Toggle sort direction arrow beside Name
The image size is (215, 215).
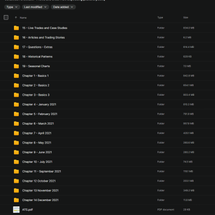[16, 18]
